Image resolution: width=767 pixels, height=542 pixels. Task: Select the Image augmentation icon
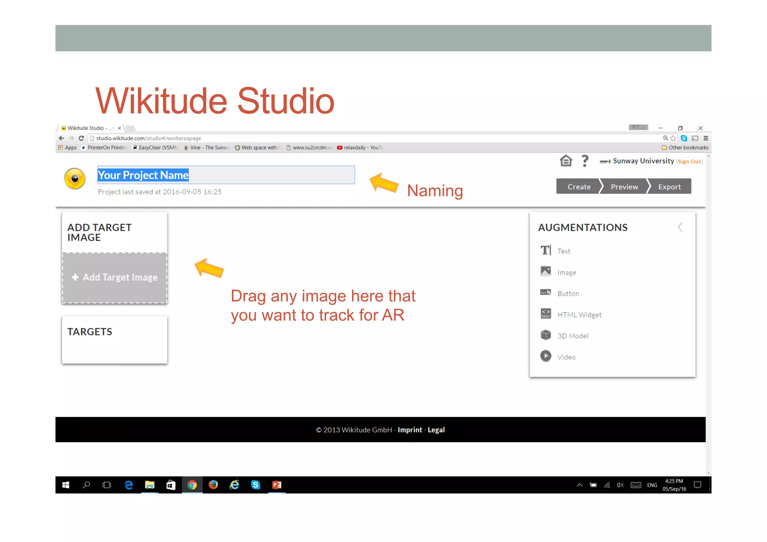coord(546,271)
